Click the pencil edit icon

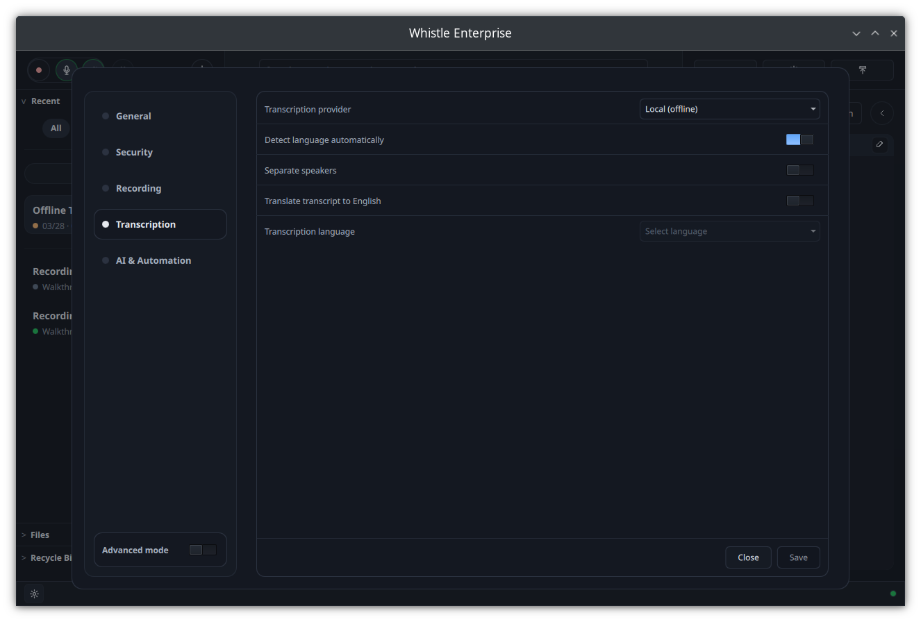(x=879, y=144)
